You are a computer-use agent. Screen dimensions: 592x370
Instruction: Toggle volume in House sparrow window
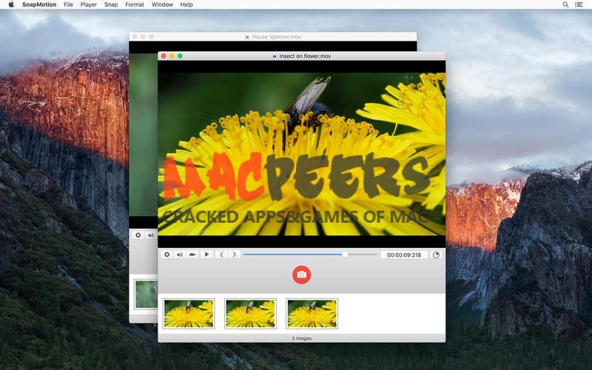click(x=151, y=235)
